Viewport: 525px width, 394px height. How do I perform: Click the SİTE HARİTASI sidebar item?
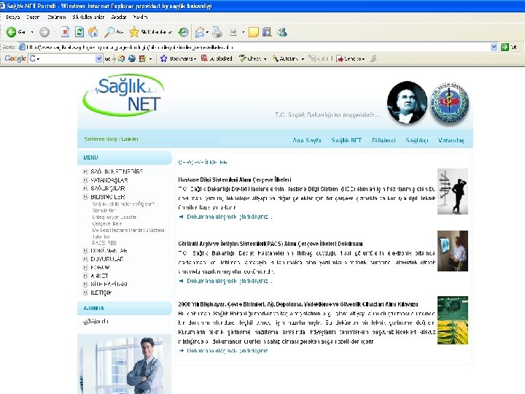109,284
